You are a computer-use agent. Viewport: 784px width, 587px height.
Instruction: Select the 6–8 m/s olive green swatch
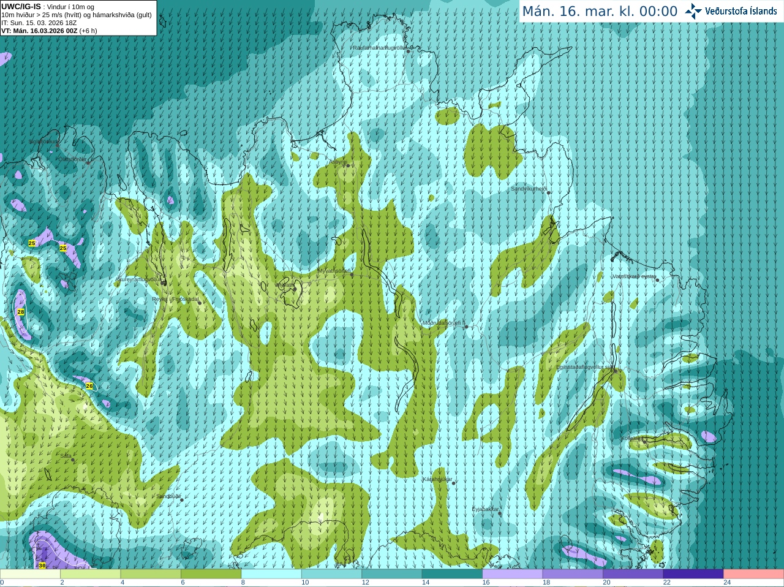coord(211,574)
